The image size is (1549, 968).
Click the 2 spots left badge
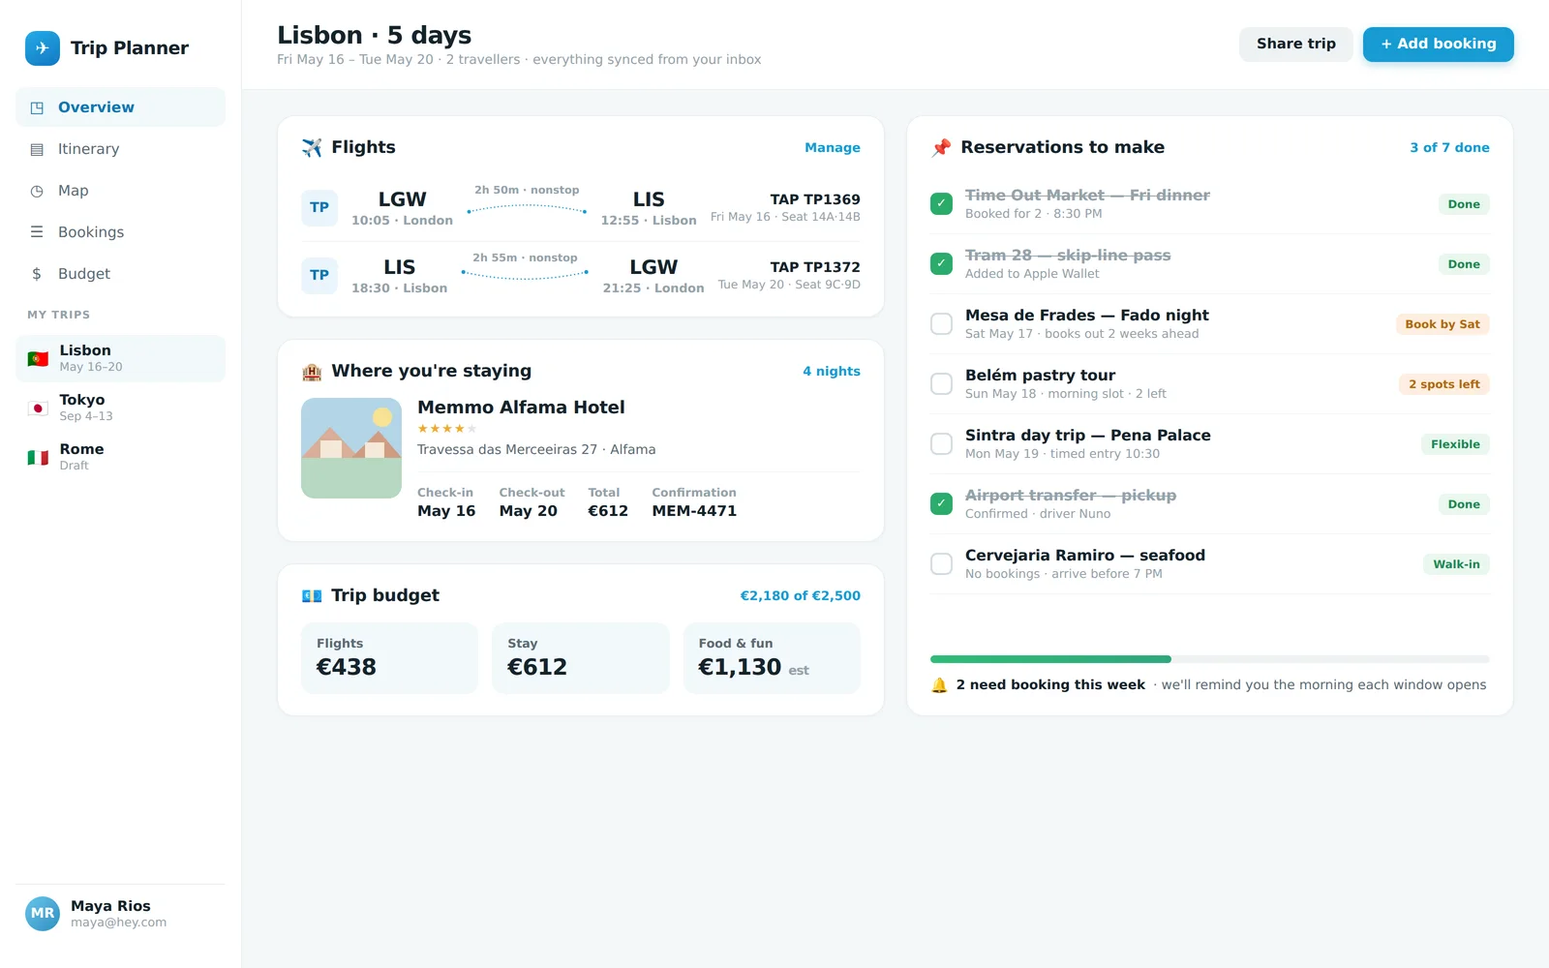(1444, 384)
